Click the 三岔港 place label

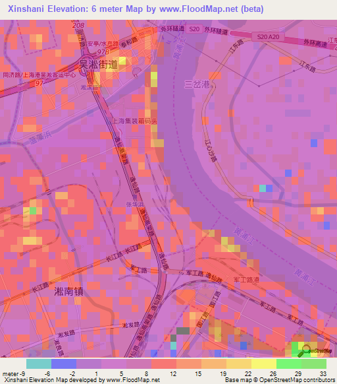tap(197, 84)
